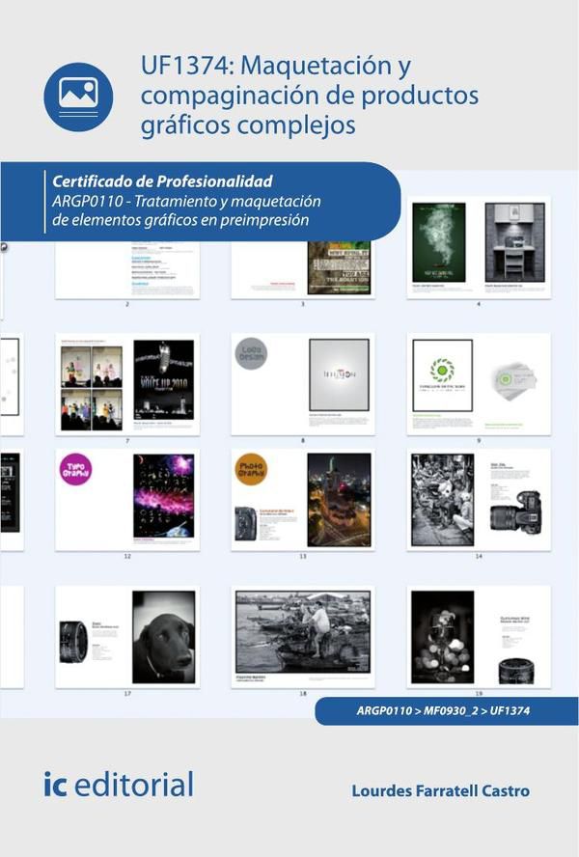
Task: Select the framed logo on page 8
Action: [x=338, y=374]
